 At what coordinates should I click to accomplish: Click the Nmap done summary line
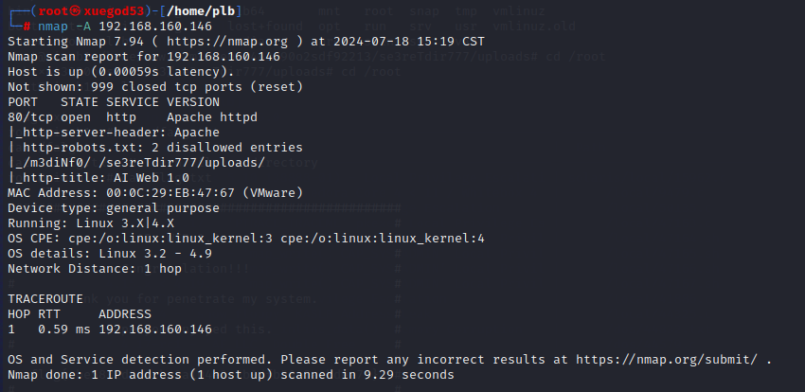click(231, 375)
